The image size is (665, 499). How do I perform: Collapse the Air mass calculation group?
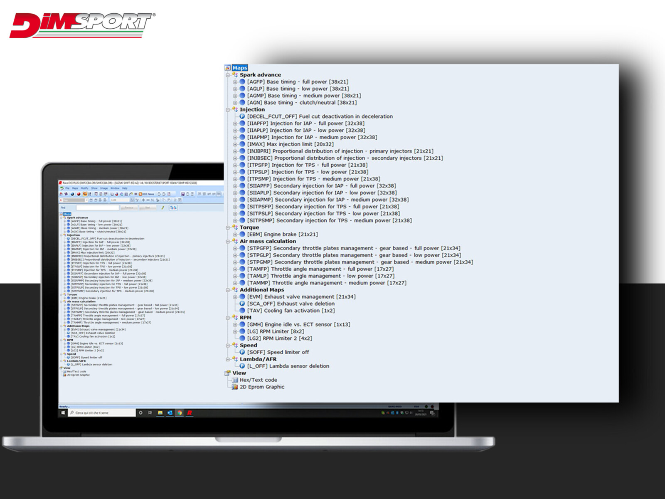tap(228, 241)
